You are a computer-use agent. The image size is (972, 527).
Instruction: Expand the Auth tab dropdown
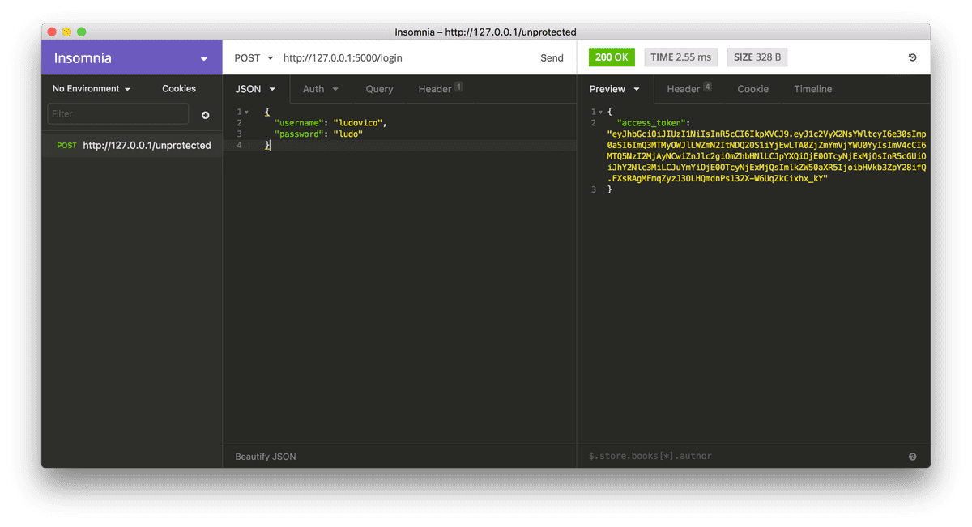click(320, 89)
